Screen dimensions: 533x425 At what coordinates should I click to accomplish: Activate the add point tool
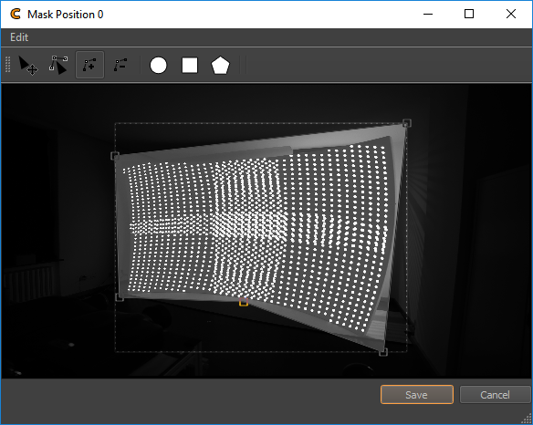click(89, 65)
